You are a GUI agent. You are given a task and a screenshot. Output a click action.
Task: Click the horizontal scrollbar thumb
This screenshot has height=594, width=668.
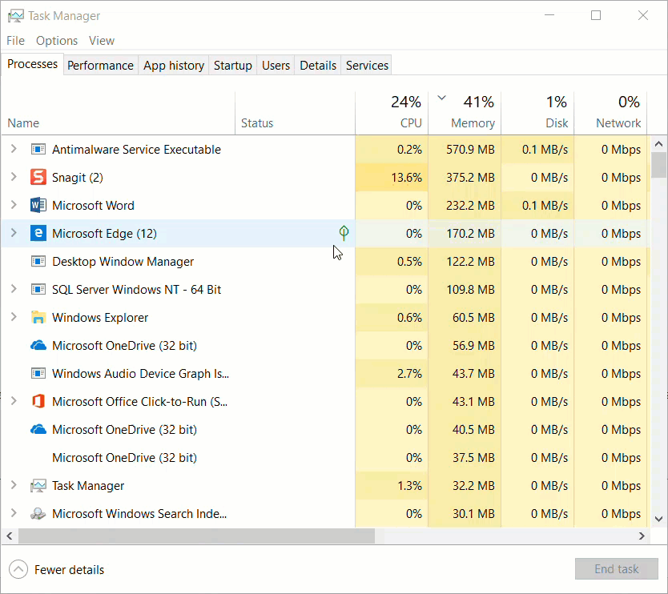[x=196, y=536]
